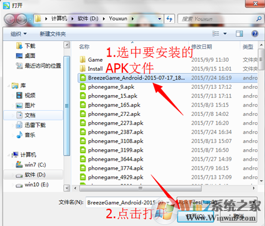
Task: Click the refresh arrows icon
Action: click(169, 19)
